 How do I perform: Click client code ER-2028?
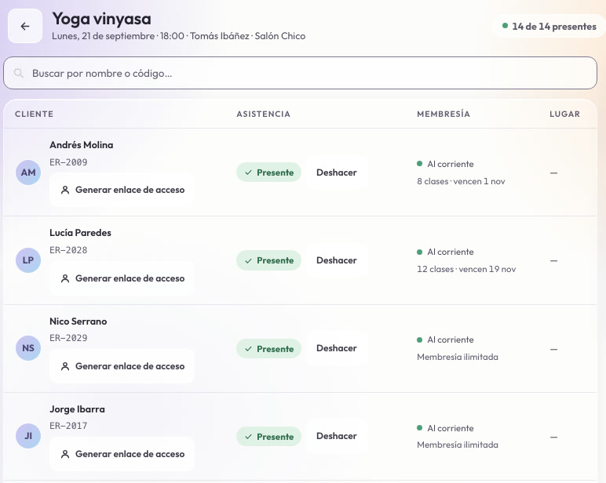[68, 250]
